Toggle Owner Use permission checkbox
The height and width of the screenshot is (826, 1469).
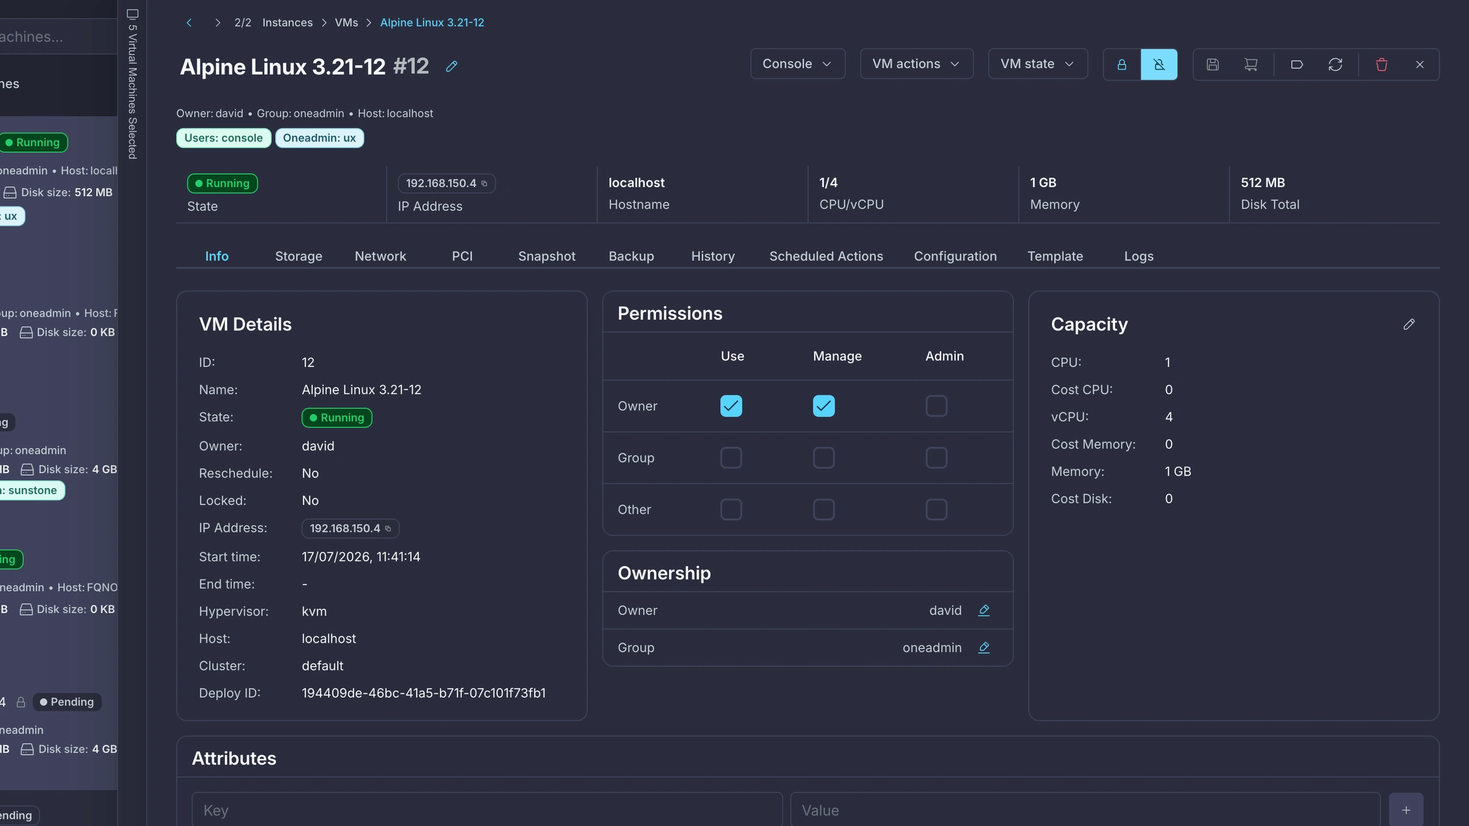[731, 406]
